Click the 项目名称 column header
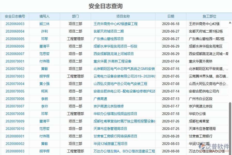The width and height of the screenshot is (232, 155). (122, 16)
